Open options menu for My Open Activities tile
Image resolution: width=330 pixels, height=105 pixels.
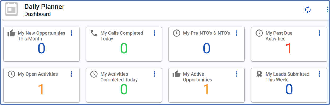coord(72,74)
